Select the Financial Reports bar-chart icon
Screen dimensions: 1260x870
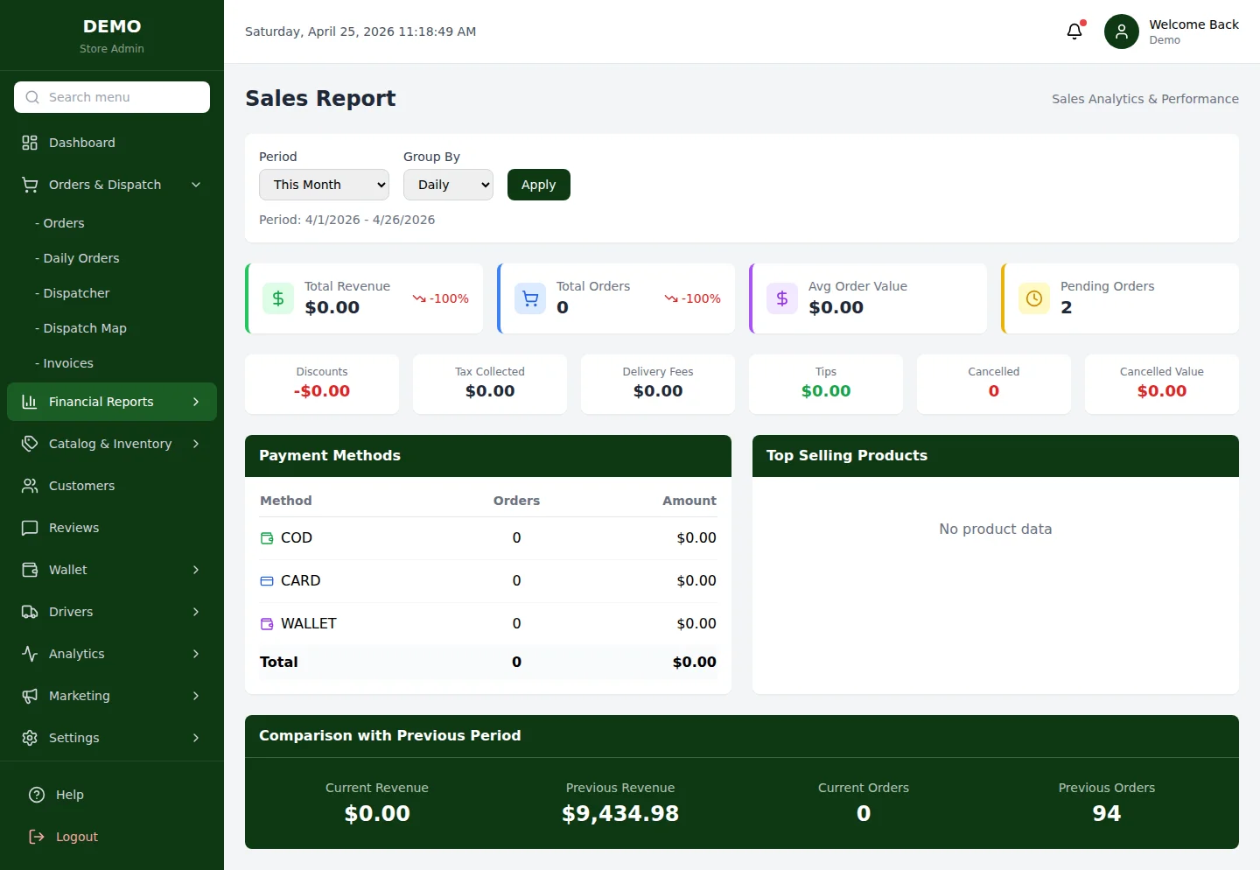(29, 402)
